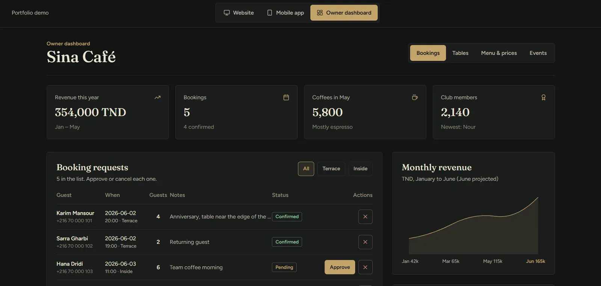Click the Anniversary note in Karim's row
This screenshot has width=601, height=286.
220,217
